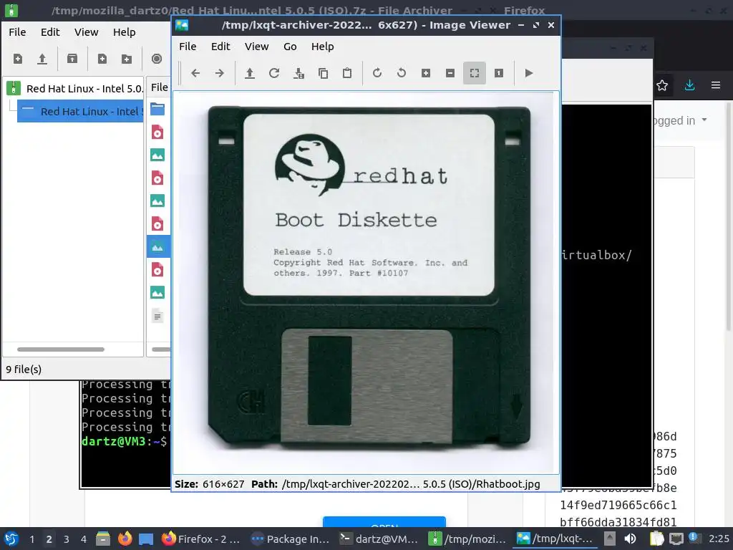Select the text document icon in the file list

157,316
